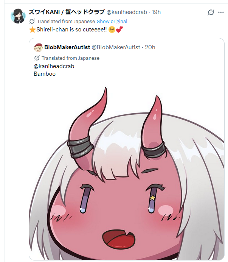228x262 pixels.
Task: Show original Japanese text of the tweet
Action: coord(112,21)
